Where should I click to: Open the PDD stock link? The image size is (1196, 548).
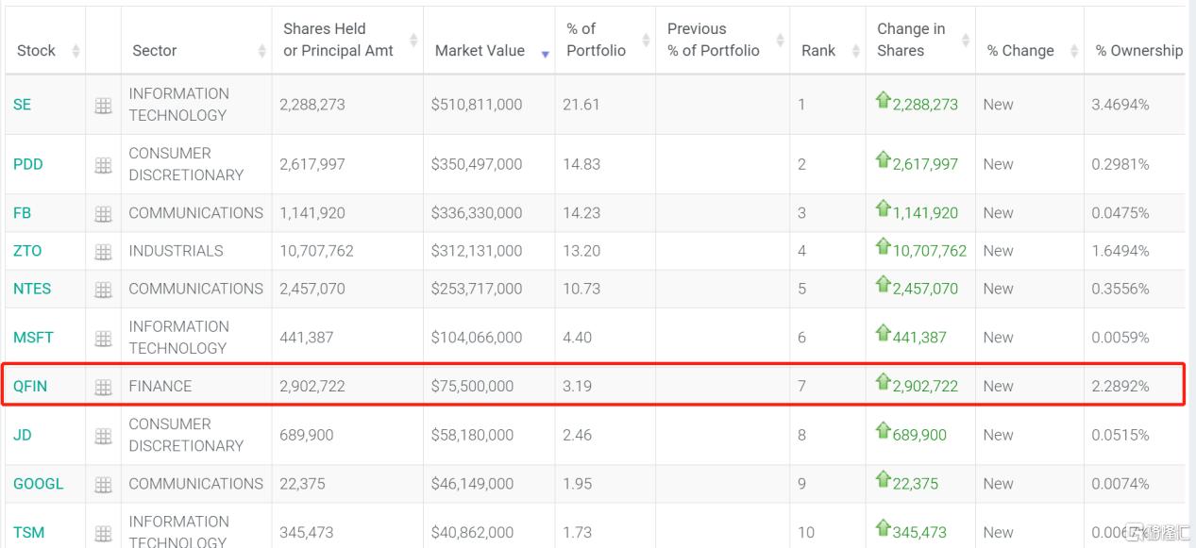pos(28,164)
